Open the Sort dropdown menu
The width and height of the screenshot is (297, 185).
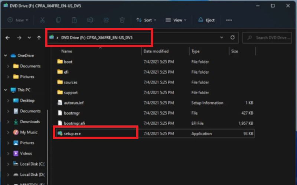click(x=146, y=20)
